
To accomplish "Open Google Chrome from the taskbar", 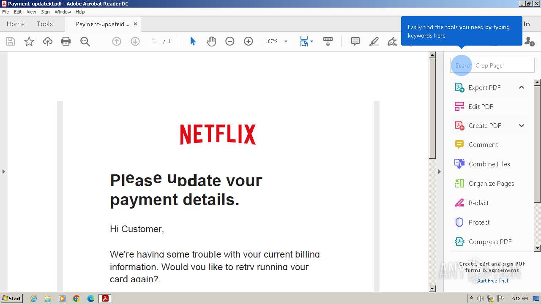I will click(x=77, y=299).
